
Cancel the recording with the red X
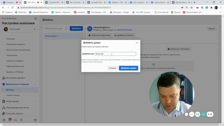pyautogui.click(x=192, y=114)
